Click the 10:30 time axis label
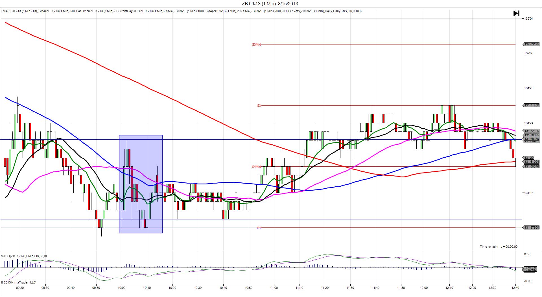Image resolution: width=542 pixels, height=297 pixels. [x=198, y=288]
